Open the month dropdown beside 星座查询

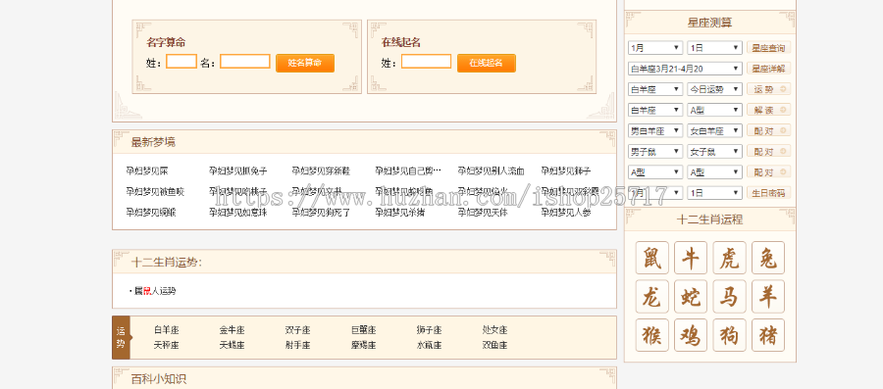[655, 48]
